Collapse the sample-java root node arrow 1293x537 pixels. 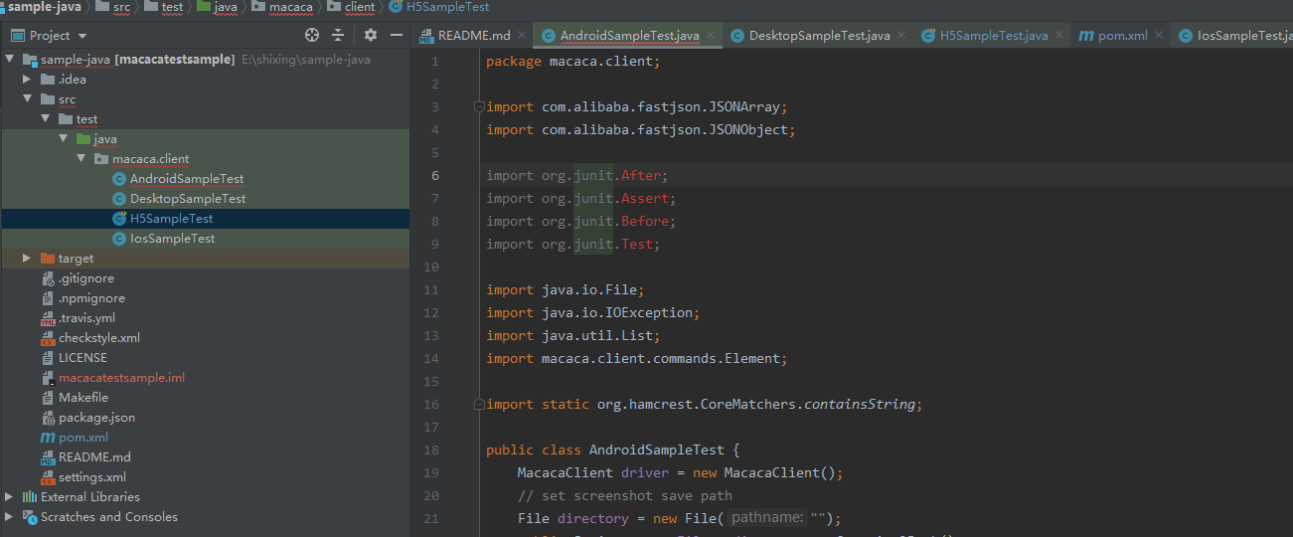point(10,60)
